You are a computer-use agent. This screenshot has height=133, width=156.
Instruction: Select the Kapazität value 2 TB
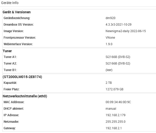tap(109, 83)
